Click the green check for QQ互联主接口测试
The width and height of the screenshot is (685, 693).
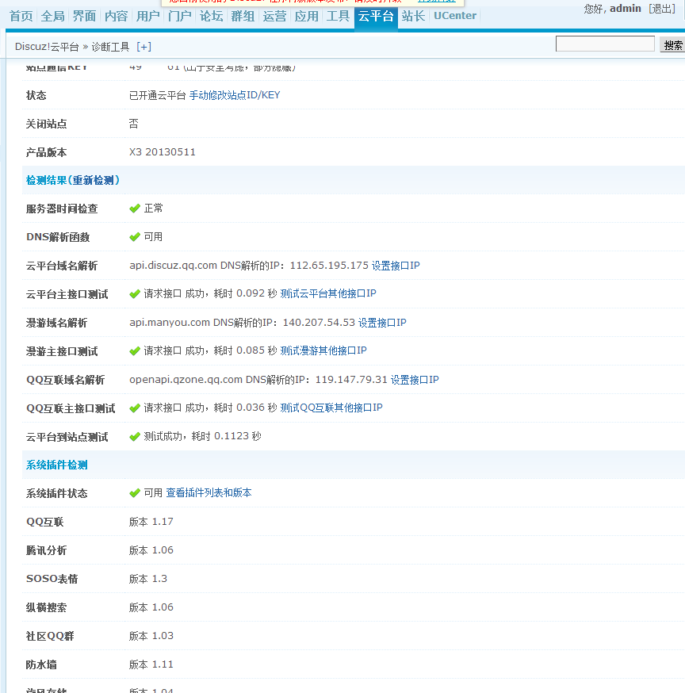pyautogui.click(x=135, y=408)
